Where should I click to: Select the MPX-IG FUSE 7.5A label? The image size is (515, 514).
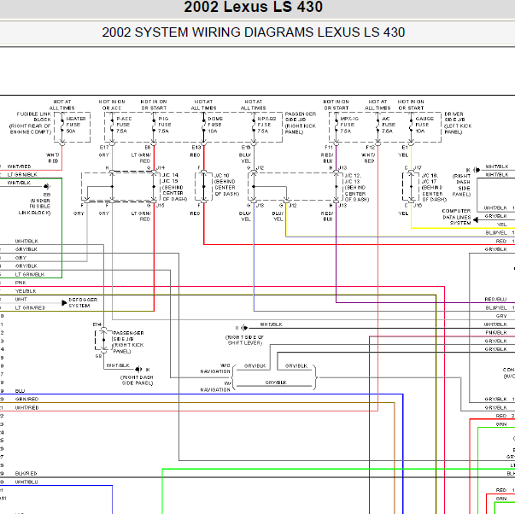coord(349,125)
